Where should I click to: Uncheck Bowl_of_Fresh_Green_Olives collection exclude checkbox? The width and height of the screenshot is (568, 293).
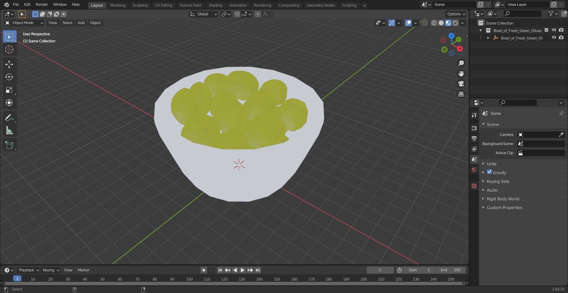coord(546,30)
